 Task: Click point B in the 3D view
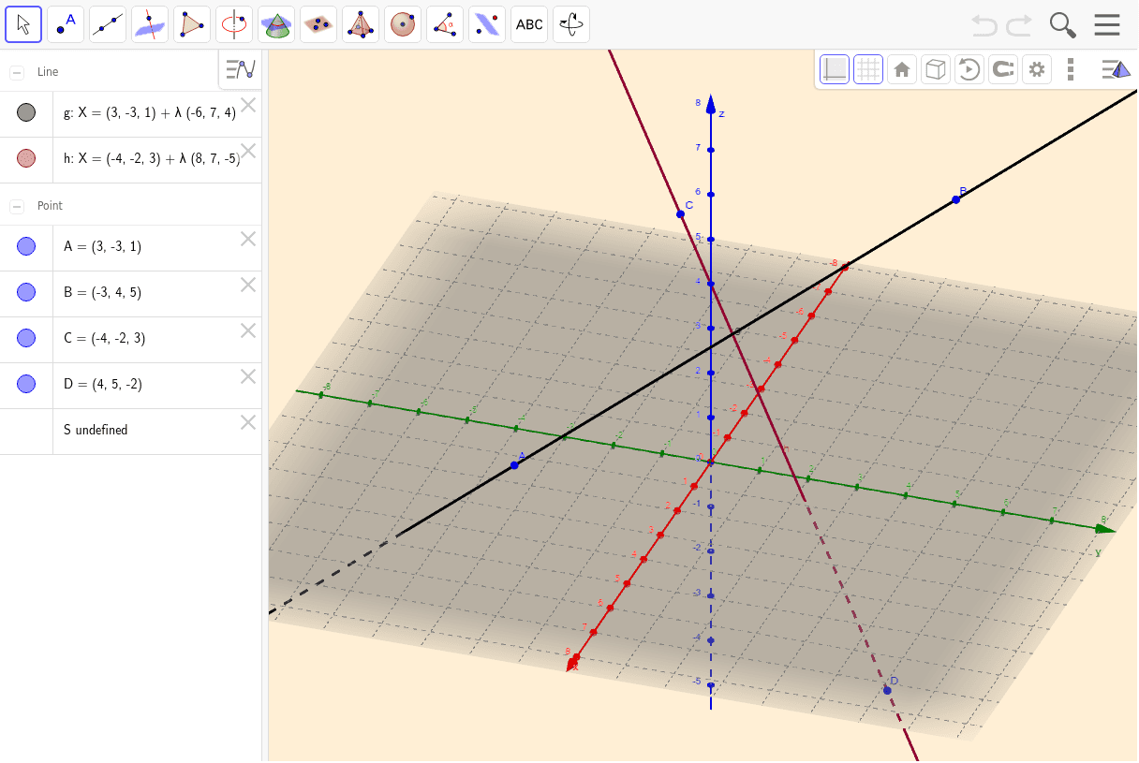pyautogui.click(x=956, y=199)
